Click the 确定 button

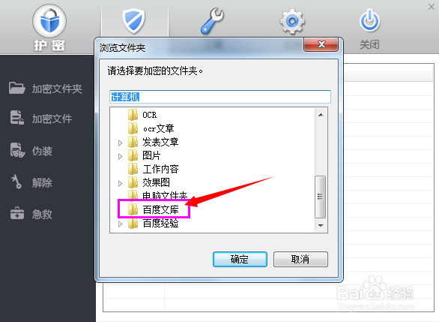pyautogui.click(x=240, y=259)
